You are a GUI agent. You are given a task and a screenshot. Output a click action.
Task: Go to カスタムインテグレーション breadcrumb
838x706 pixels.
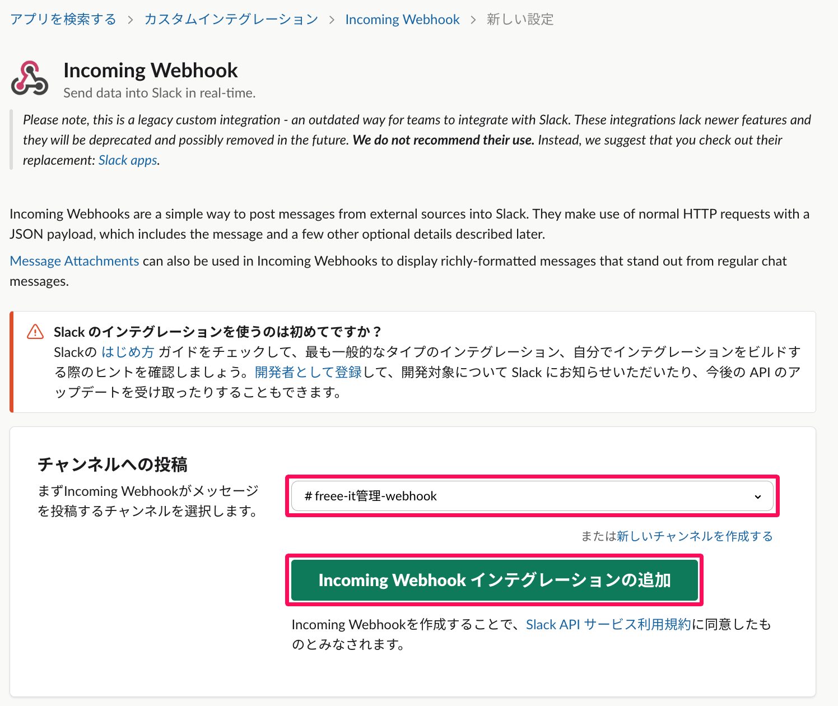231,20
